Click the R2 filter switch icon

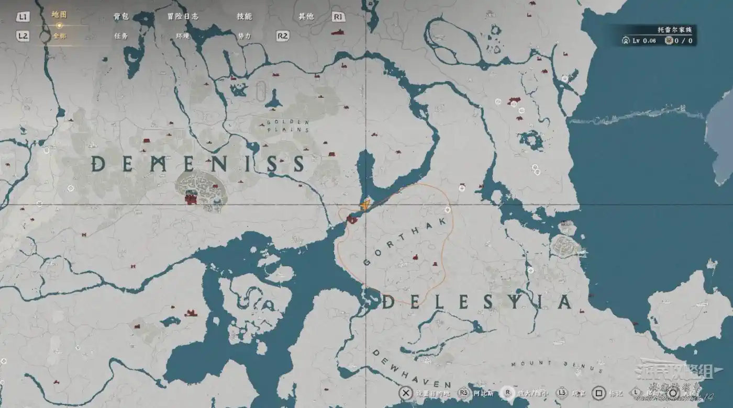point(282,36)
